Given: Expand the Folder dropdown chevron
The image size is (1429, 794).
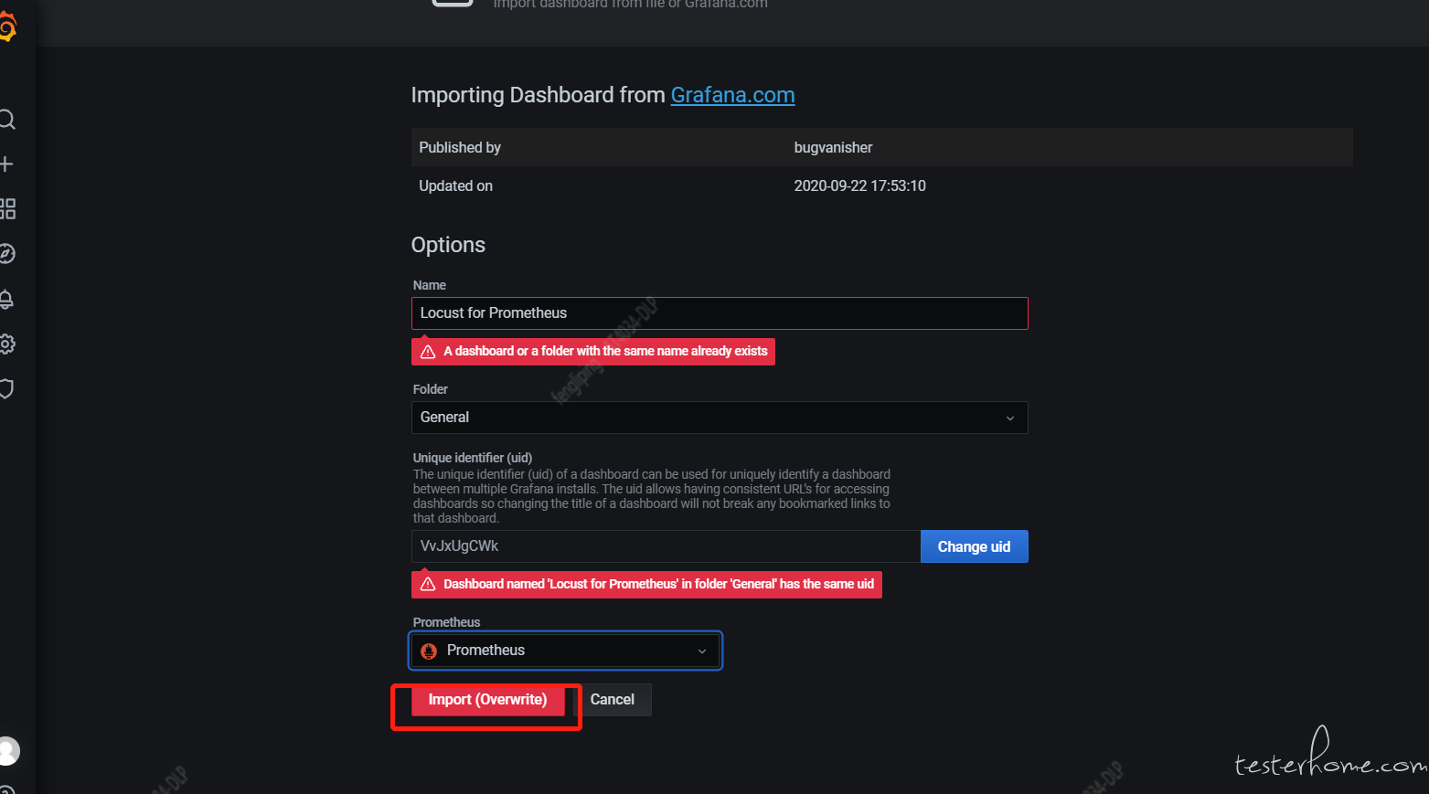Looking at the screenshot, I should pyautogui.click(x=1010, y=418).
